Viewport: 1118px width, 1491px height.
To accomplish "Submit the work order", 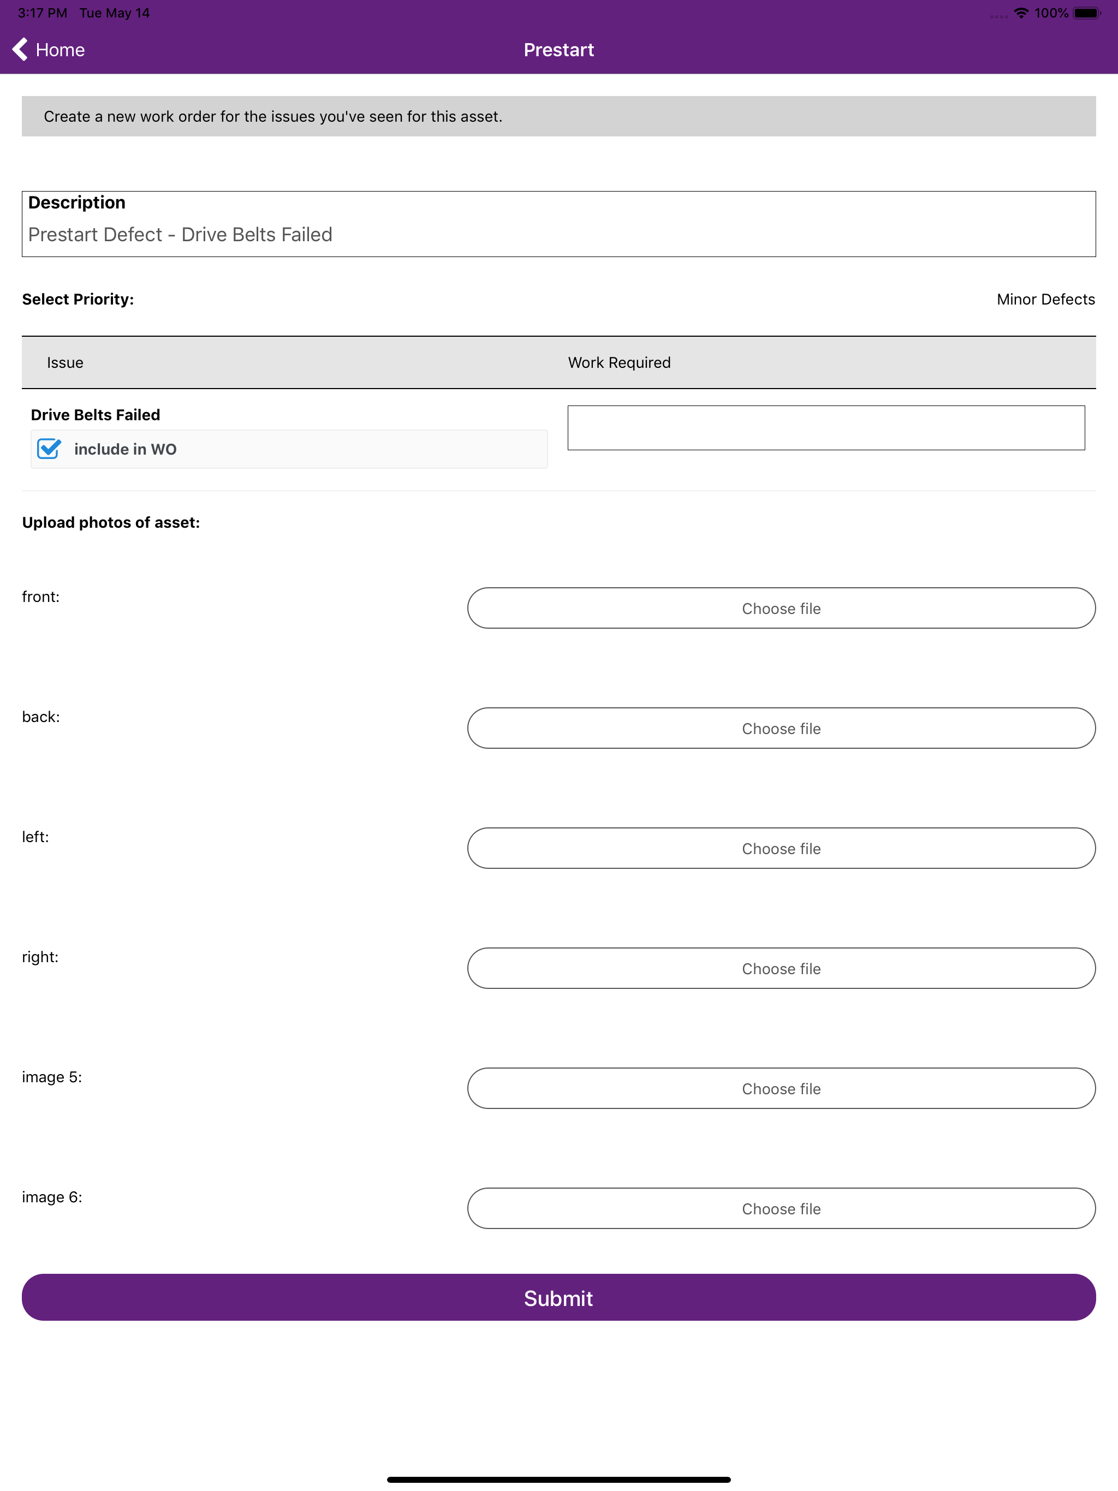I will (x=558, y=1297).
